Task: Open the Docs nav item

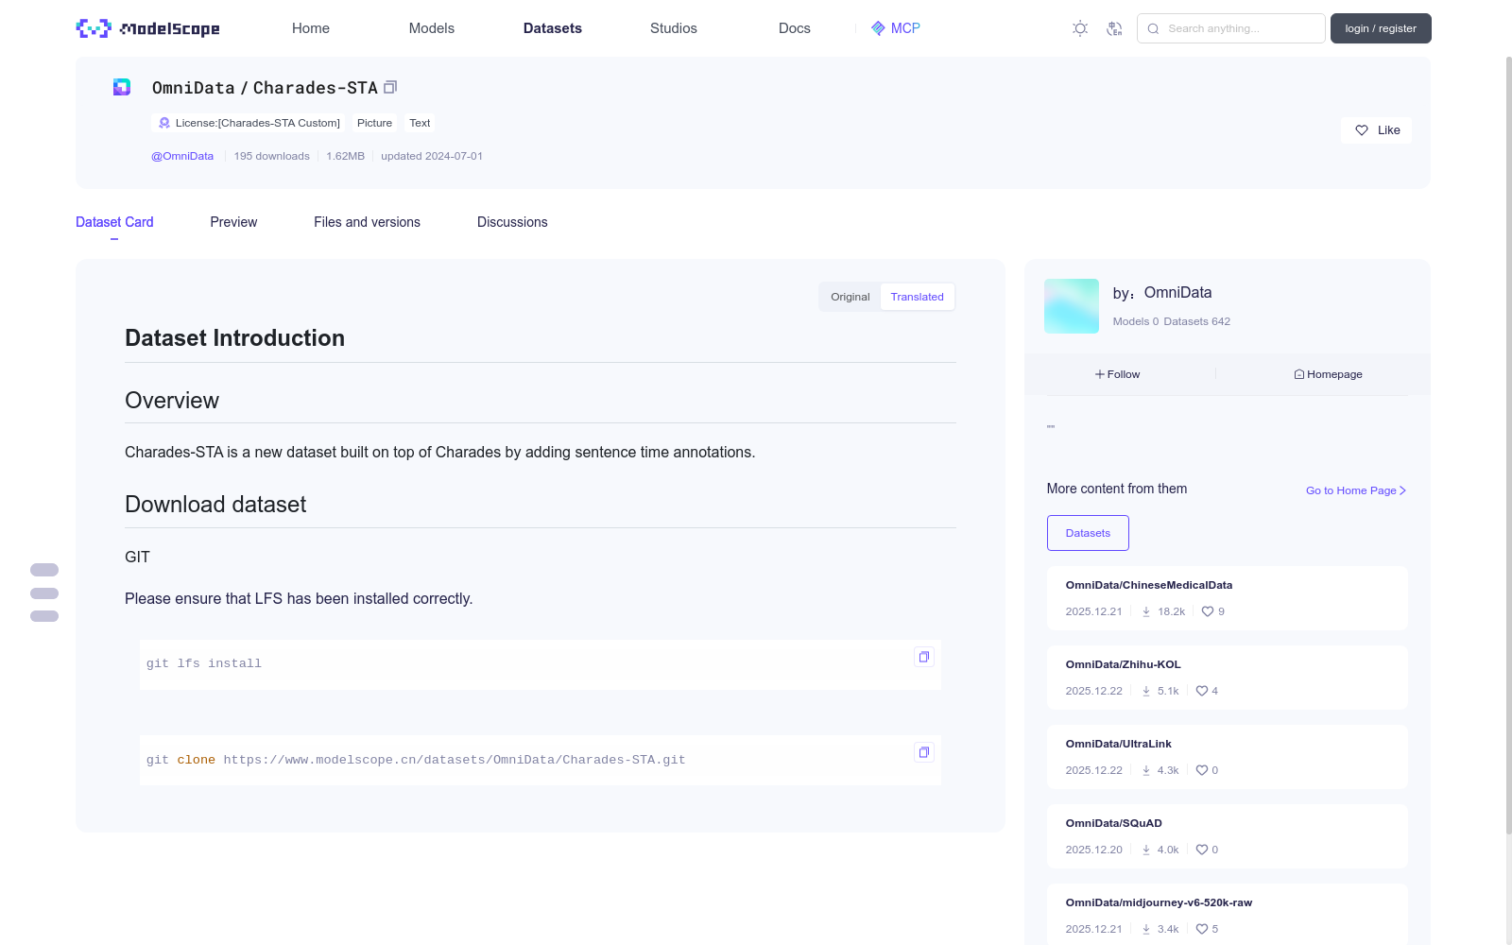Action: click(x=795, y=28)
